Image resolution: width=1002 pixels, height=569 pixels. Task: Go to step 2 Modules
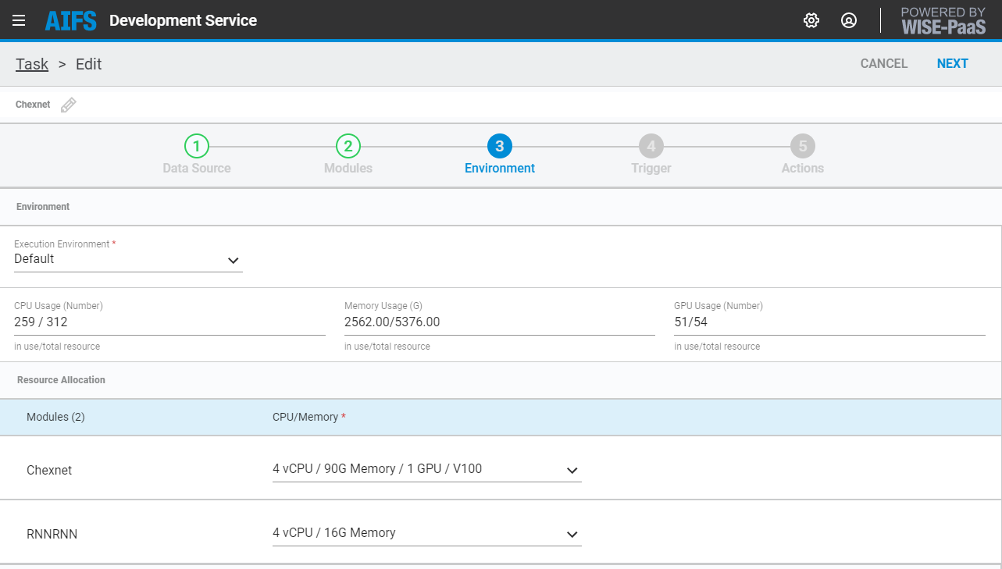click(x=348, y=155)
